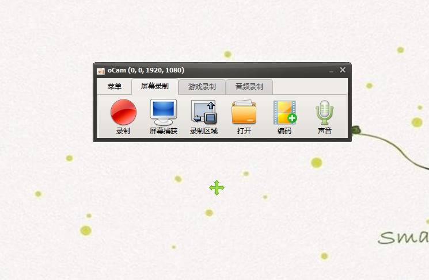Click the 录制 text label
Image resolution: width=429 pixels, height=280 pixels.
(x=123, y=131)
